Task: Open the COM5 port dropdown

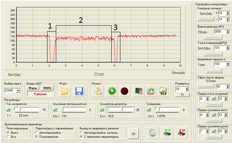Action: pos(18,91)
